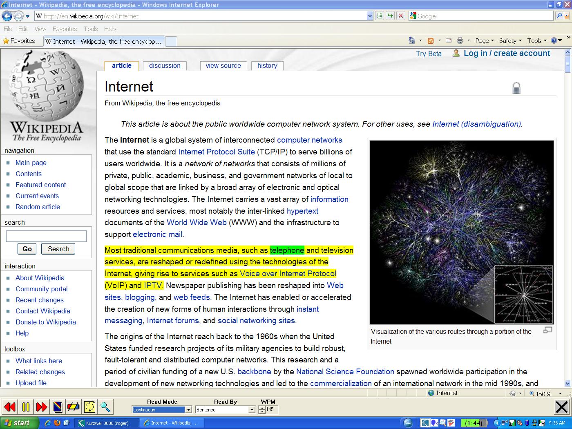Image resolution: width=572 pixels, height=429 pixels.
Task: Open the Safety dropdown menu
Action: pos(510,40)
